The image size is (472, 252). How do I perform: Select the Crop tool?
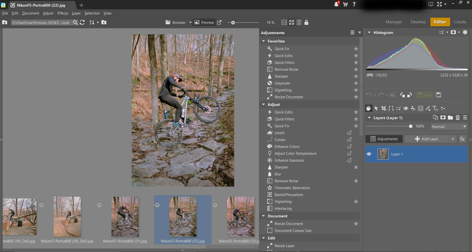383,108
